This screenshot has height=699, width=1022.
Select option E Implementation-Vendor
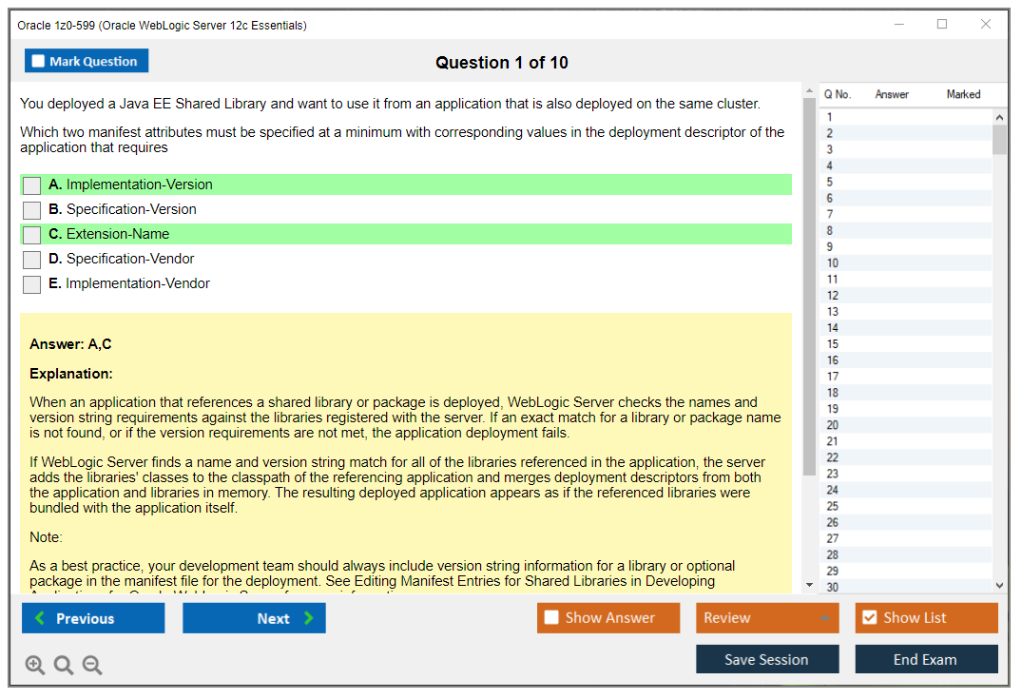tap(31, 283)
